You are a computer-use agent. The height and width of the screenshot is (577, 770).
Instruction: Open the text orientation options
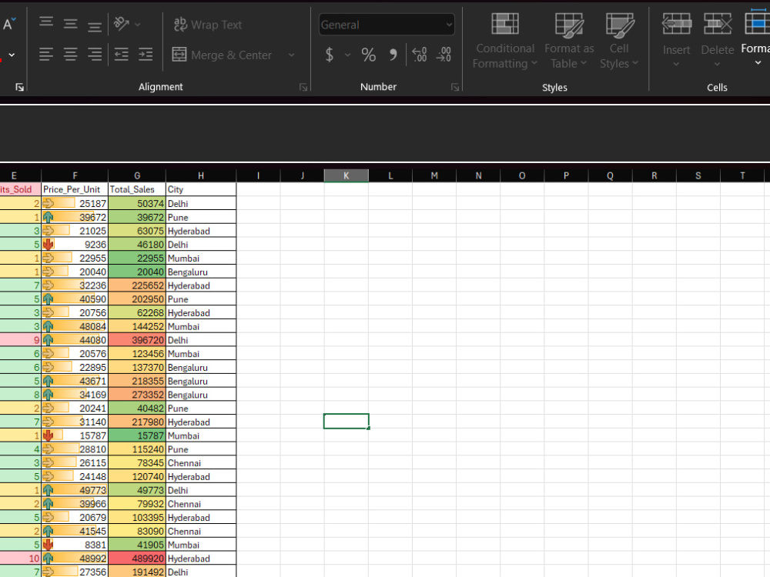tap(122, 23)
